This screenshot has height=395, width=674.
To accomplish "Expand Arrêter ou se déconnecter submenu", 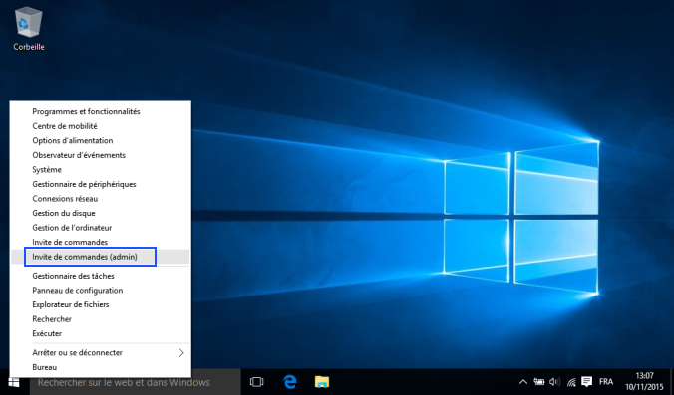I will 100,352.
